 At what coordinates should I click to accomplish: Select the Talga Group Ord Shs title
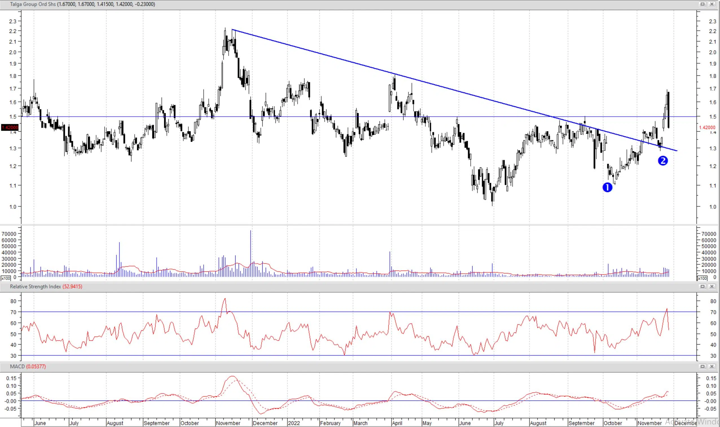point(33,4)
